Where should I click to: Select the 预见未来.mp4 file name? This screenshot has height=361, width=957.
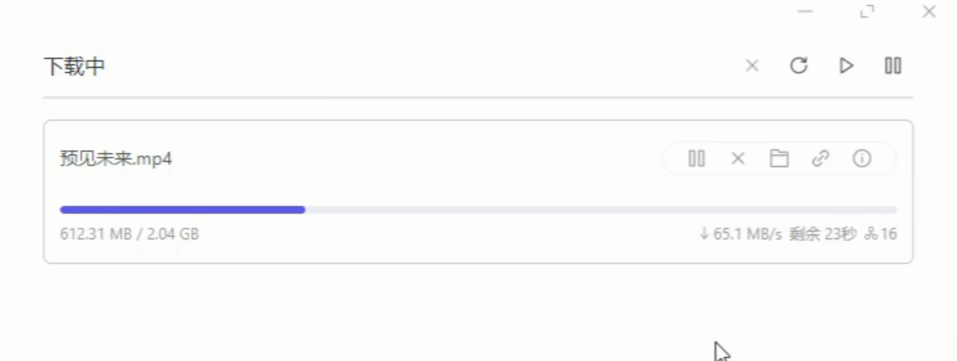click(x=116, y=159)
